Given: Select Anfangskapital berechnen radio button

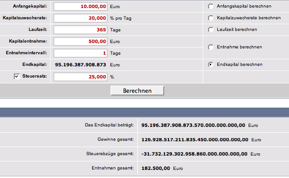Looking at the screenshot, I should pos(211,6).
